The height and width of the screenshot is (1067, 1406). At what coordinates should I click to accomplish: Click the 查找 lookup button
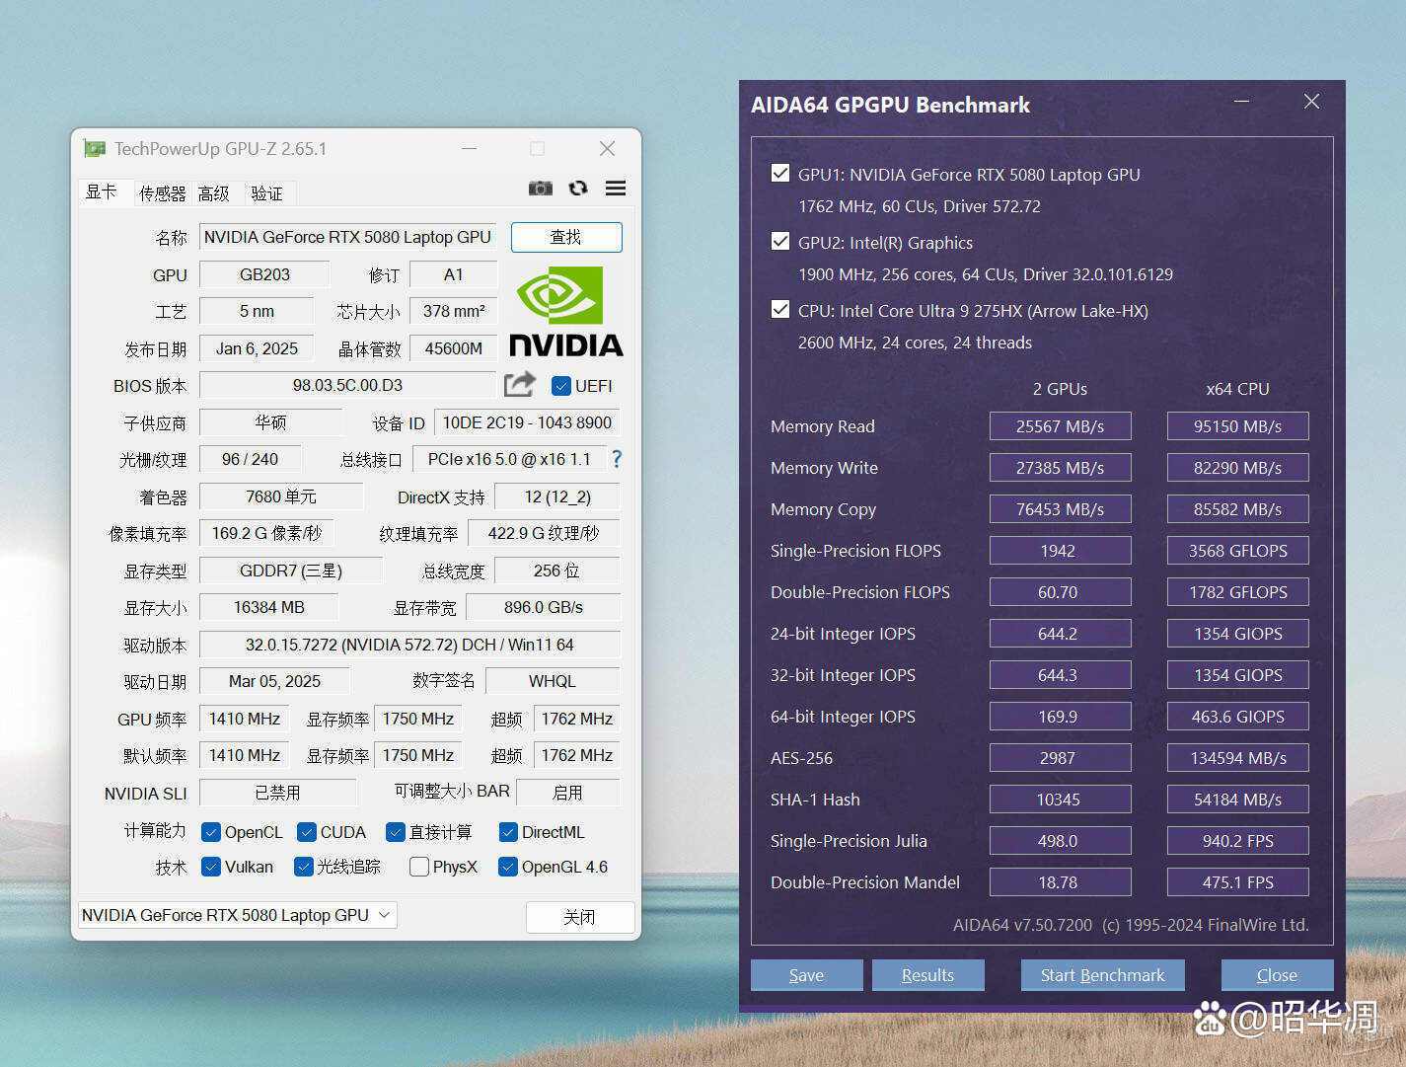[x=566, y=237]
